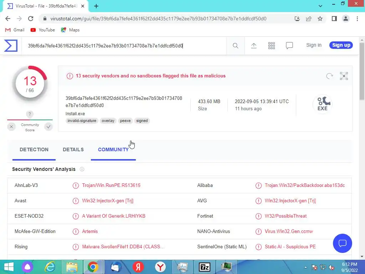Switch to the DETECTION tab
Image resolution: width=365 pixels, height=274 pixels.
pos(34,150)
